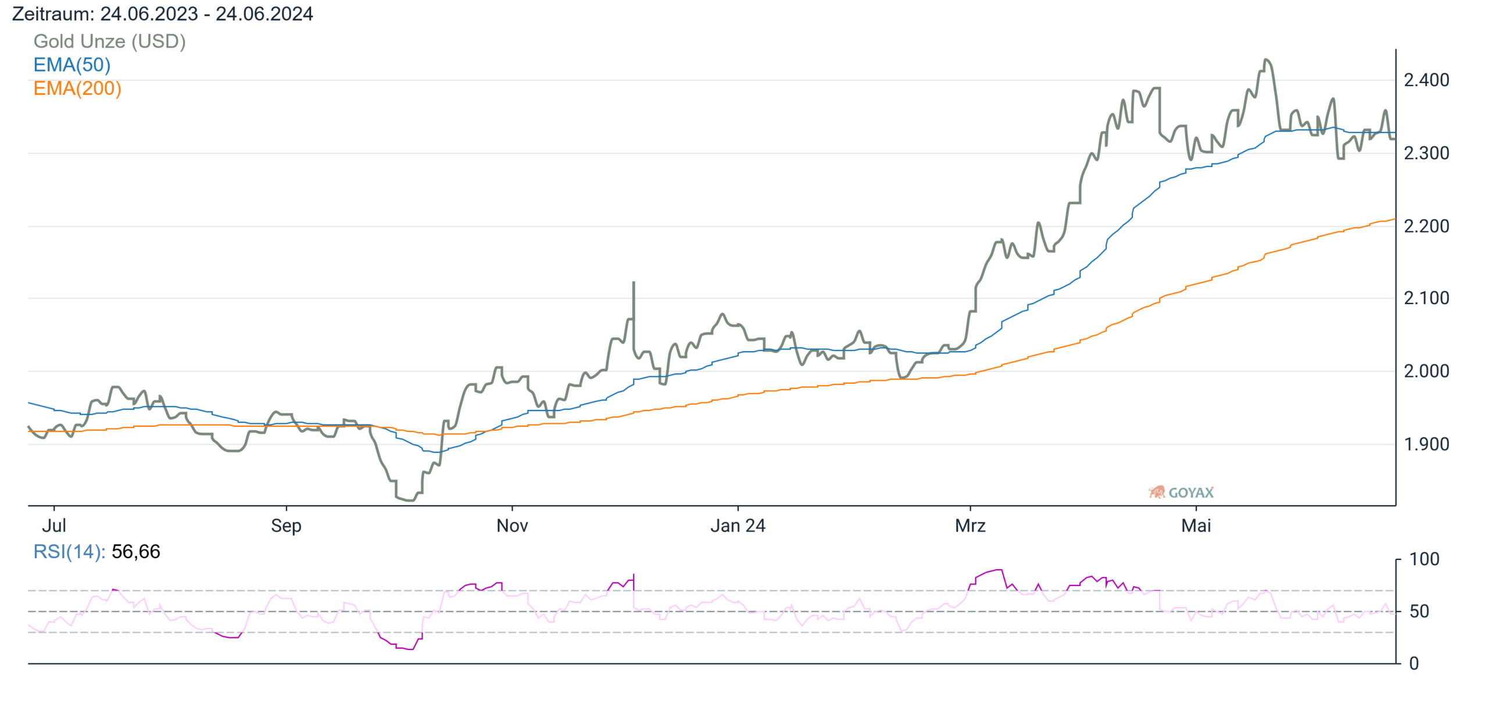Click the GOYAX watermark text
Viewport: 1488px width, 714px height.
(1191, 493)
